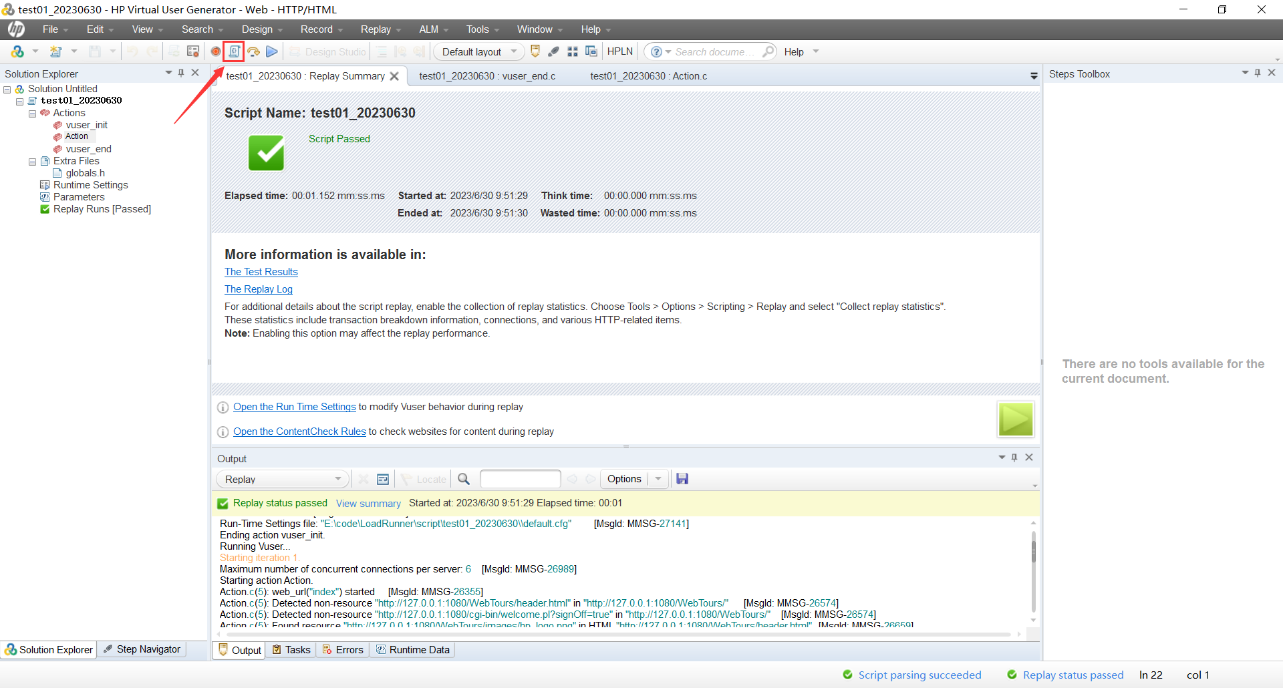The image size is (1283, 688).
Task: Click the yellow Output pane toolbar icon
Action: click(x=535, y=51)
